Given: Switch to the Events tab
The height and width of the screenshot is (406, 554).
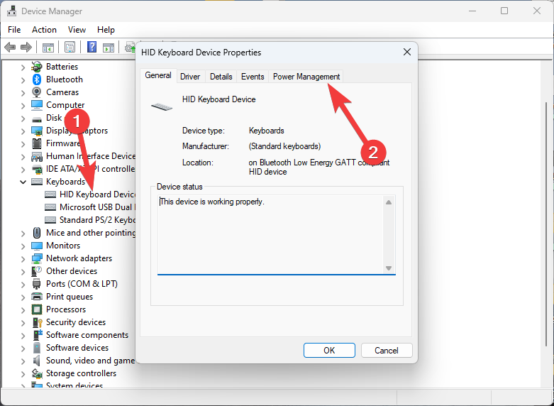Looking at the screenshot, I should coord(253,77).
